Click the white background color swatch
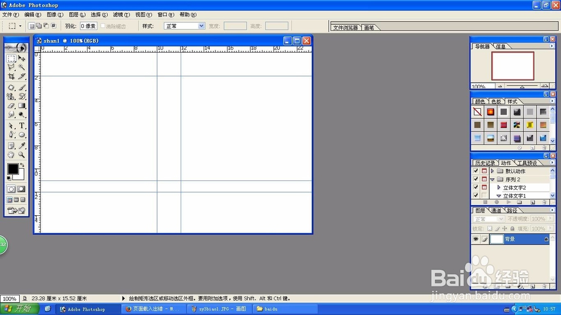561x315 pixels. (x=20, y=176)
